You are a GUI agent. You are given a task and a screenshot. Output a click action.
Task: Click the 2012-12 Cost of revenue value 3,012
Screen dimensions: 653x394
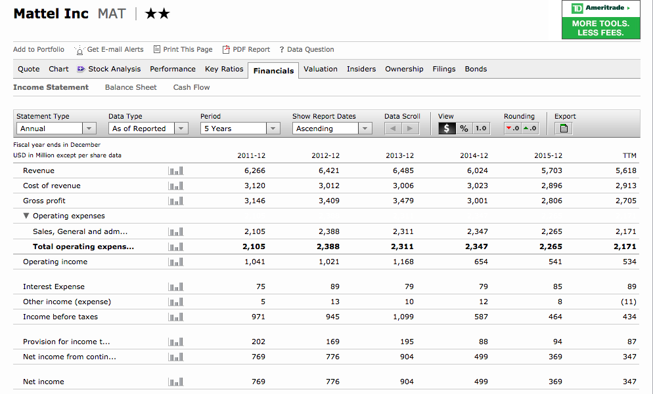[329, 186]
